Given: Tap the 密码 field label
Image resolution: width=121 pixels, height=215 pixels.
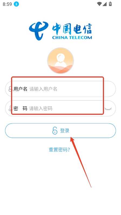Looking at the screenshot, I should point(20,109).
